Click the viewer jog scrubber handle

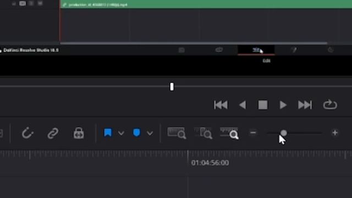click(172, 87)
